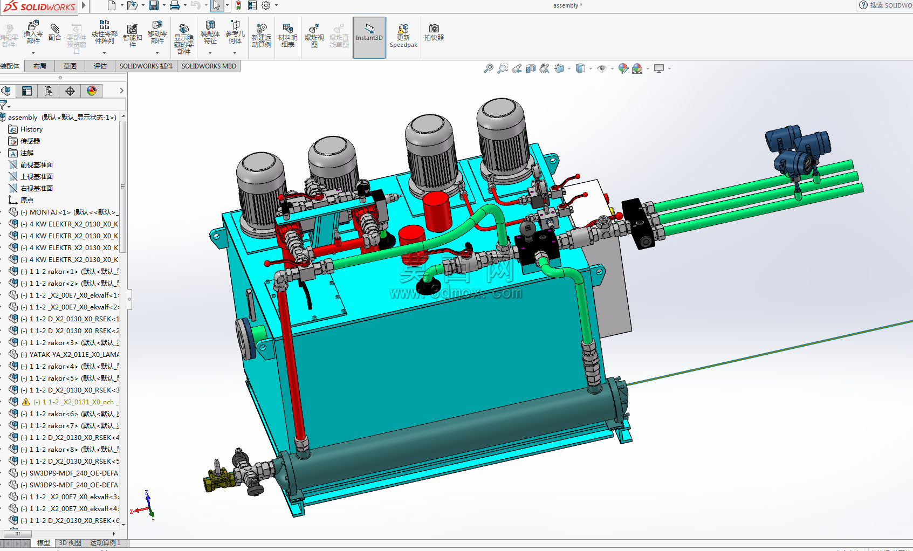This screenshot has height=551, width=913.
Task: Activate the Section View icon
Action: [531, 68]
